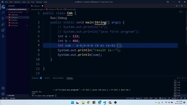Open the Run and Debug view

(x=3, y=24)
